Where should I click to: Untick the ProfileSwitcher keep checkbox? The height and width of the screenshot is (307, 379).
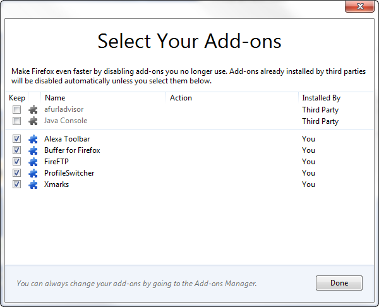click(17, 173)
